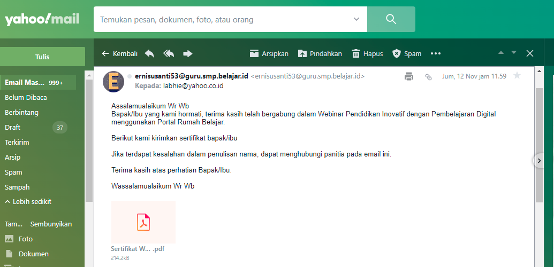554x267 pixels.
Task: Open the Terkirim folder
Action: [17, 143]
